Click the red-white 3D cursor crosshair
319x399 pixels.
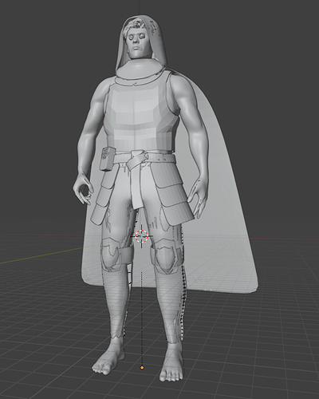coord(141,236)
